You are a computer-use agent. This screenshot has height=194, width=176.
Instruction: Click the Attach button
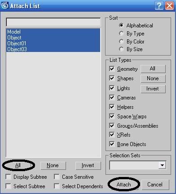tap(123, 185)
